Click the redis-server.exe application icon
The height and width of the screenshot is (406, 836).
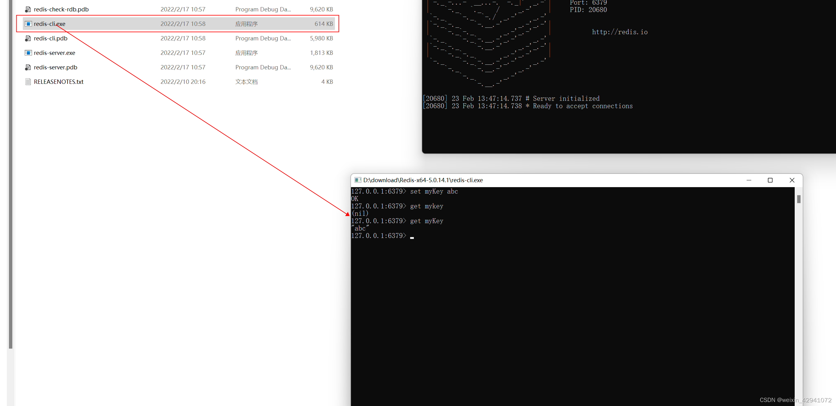point(28,53)
